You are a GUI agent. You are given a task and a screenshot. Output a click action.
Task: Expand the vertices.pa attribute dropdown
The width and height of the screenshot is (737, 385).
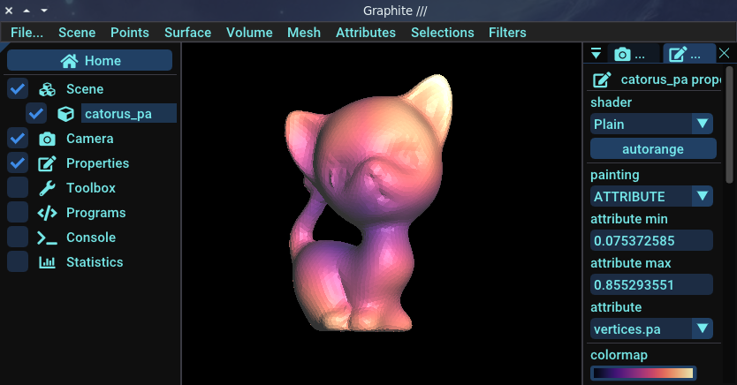651,329
